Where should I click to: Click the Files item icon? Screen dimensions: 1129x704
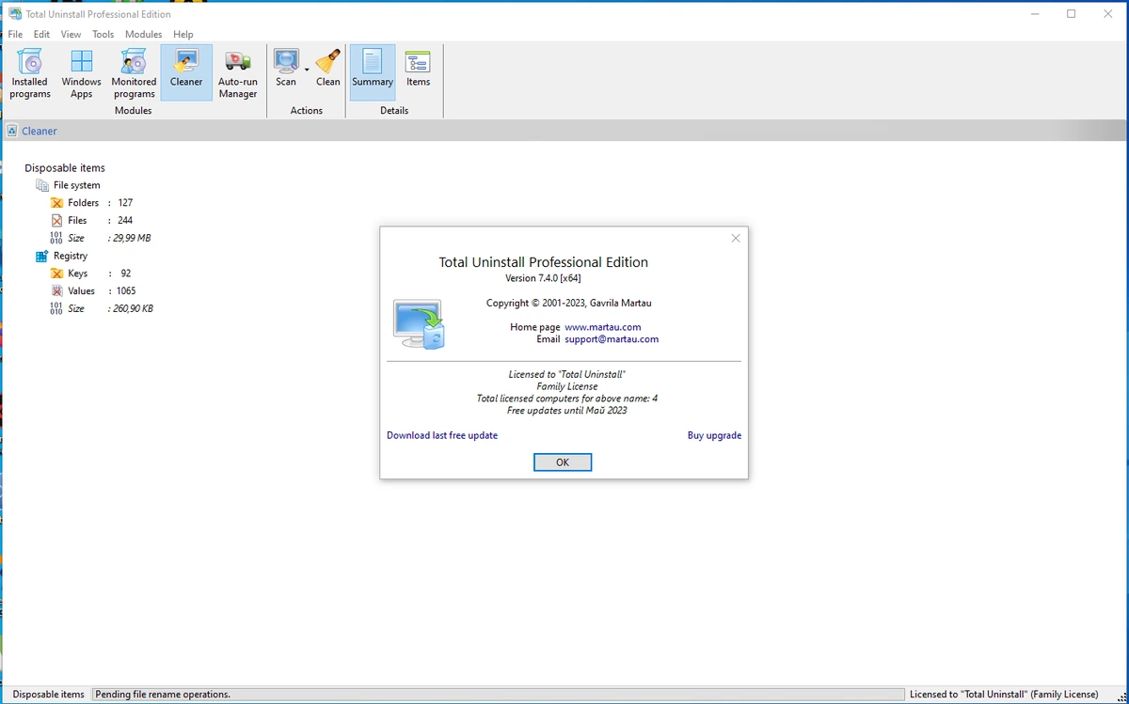click(x=56, y=221)
